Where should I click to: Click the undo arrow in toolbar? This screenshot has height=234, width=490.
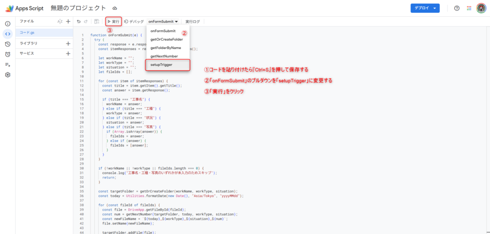pos(79,22)
